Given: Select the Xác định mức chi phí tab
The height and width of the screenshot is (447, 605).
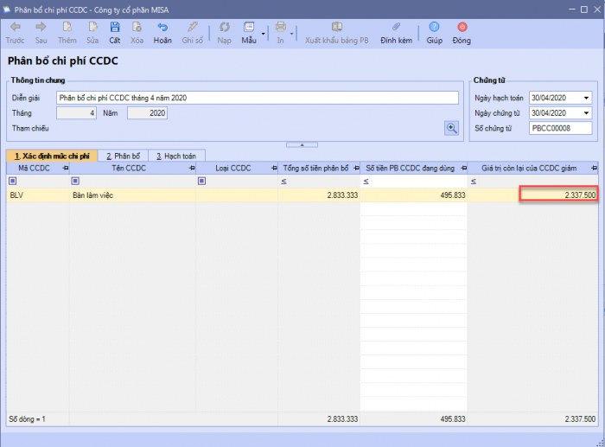Looking at the screenshot, I should pyautogui.click(x=51, y=156).
